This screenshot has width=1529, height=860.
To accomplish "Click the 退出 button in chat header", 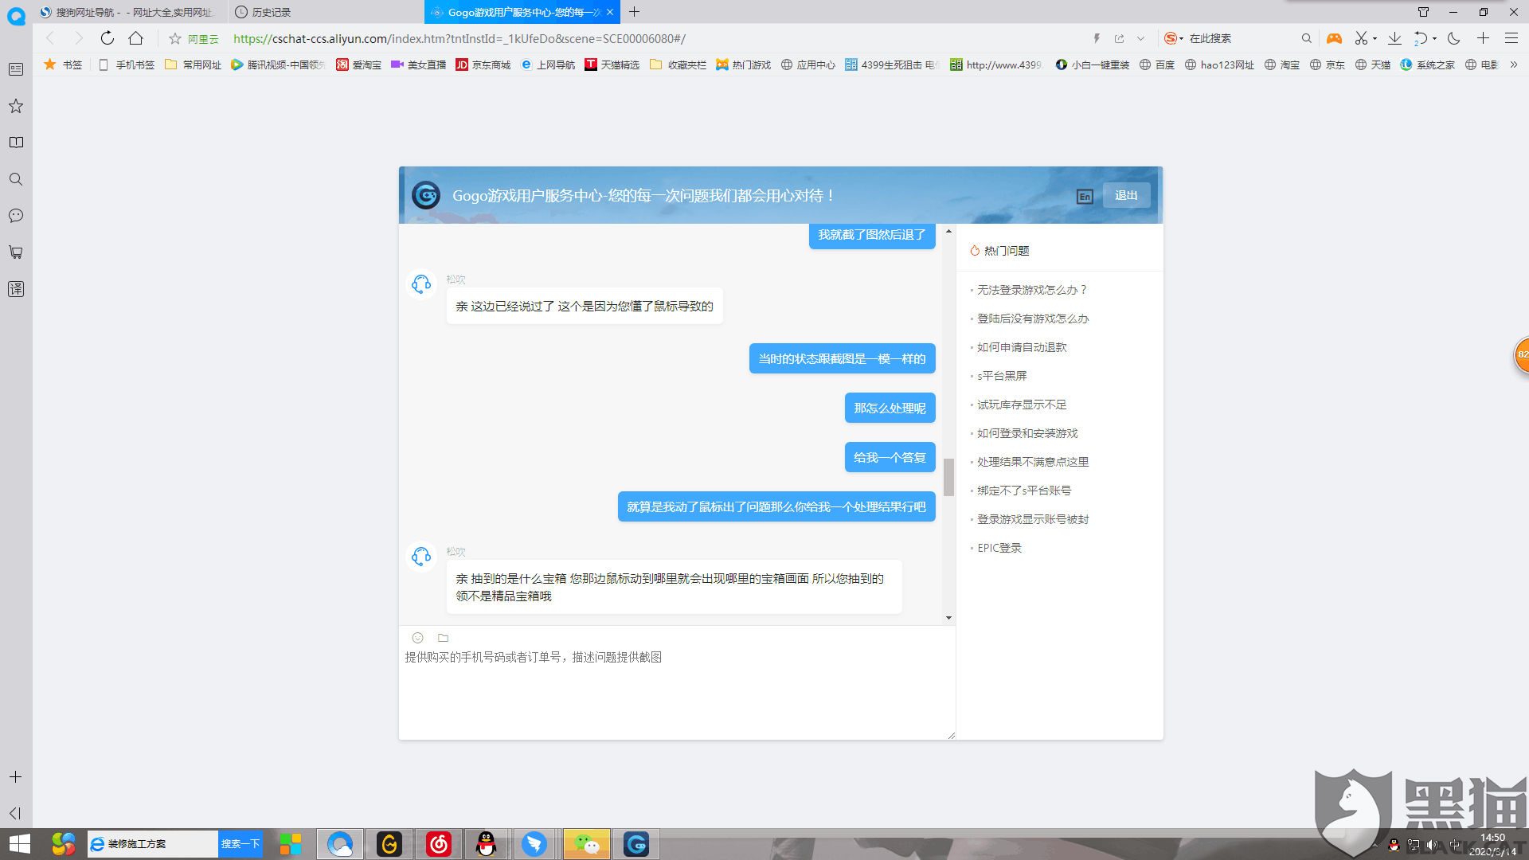I will click(1126, 195).
